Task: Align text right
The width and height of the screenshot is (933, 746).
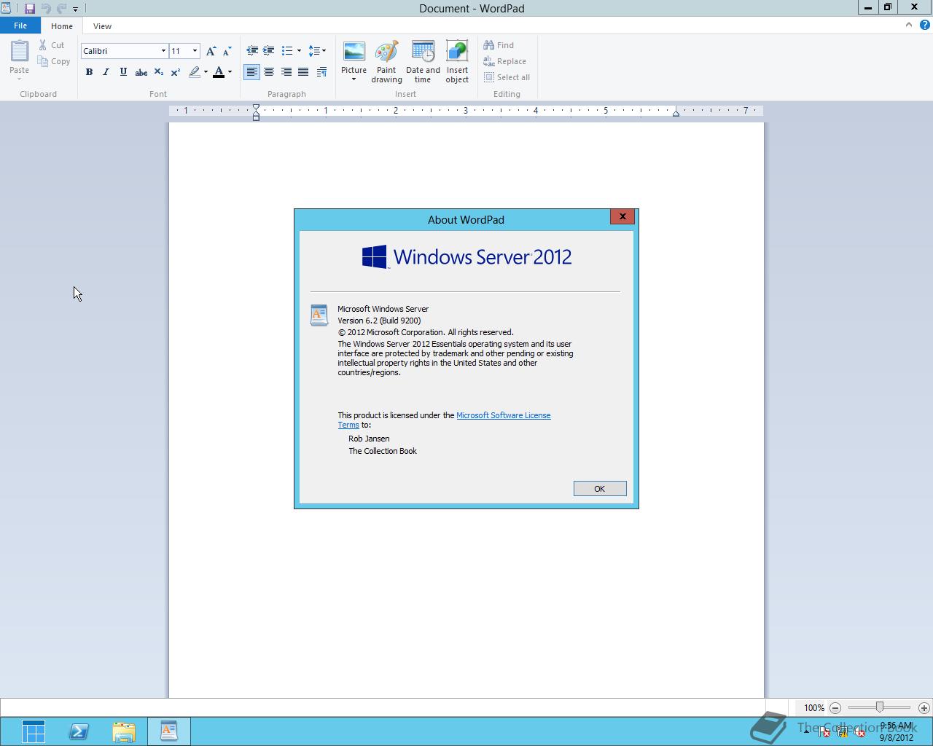Action: pyautogui.click(x=286, y=72)
